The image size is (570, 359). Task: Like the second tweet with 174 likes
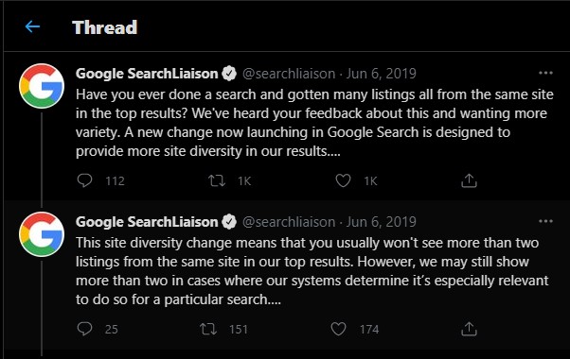point(338,329)
